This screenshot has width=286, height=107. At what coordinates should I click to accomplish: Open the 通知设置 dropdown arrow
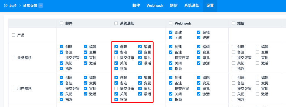pos(41,6)
